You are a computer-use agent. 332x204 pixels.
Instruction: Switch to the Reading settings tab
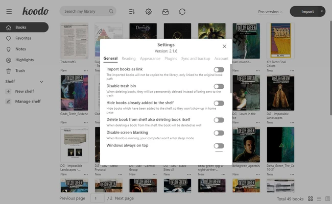pos(129,59)
